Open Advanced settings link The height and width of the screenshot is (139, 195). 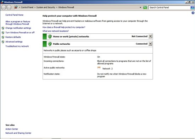coord(14,42)
